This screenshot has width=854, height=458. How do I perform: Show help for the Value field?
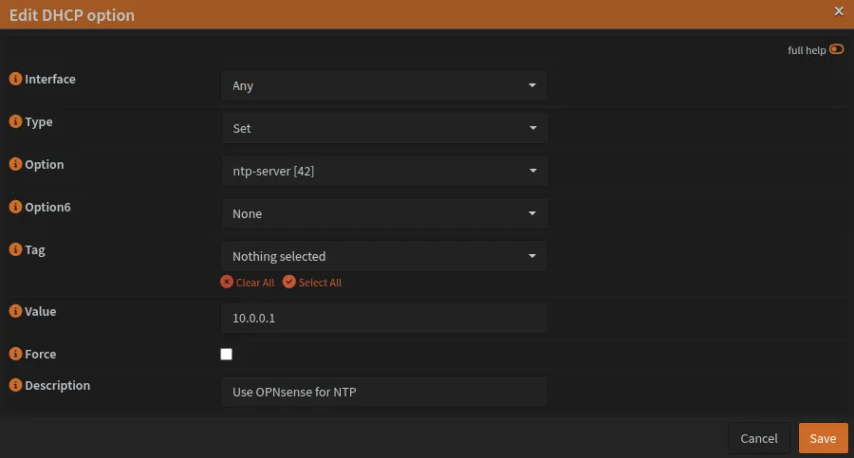coord(15,311)
